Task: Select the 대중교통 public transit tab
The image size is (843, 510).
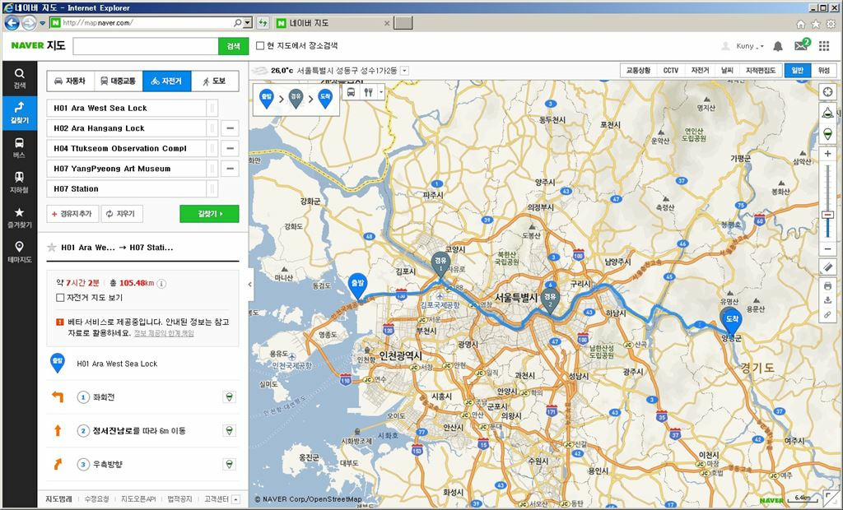Action: point(119,81)
